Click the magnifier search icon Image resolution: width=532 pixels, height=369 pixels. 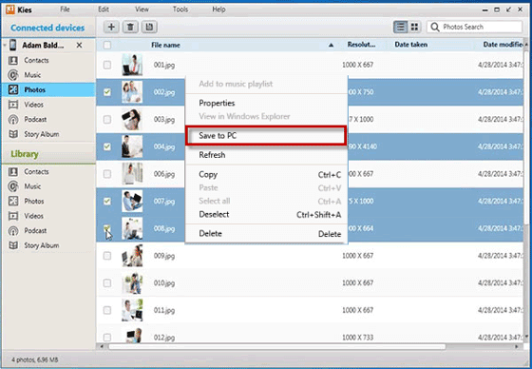[435, 27]
